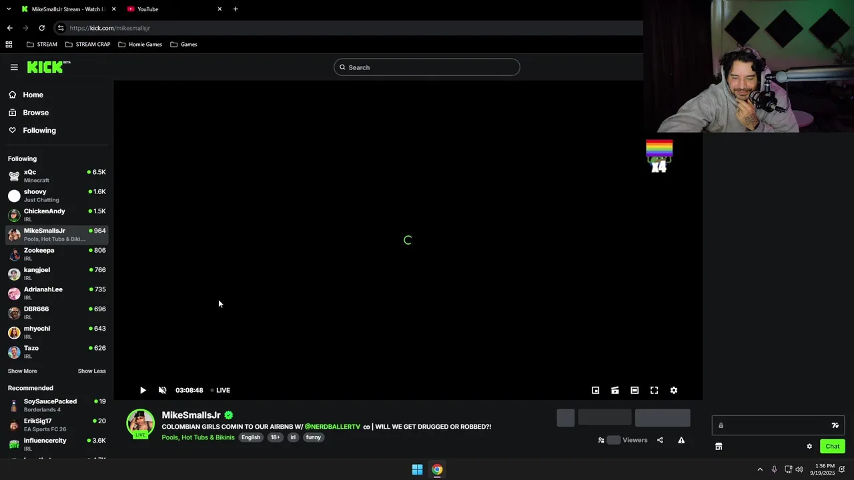The width and height of the screenshot is (854, 480).
Task: Open STREAM CRAP bookmarks folder
Action: 87,45
